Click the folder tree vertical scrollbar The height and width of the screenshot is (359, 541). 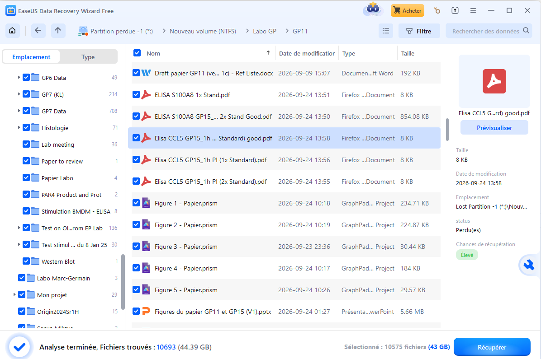(x=123, y=282)
